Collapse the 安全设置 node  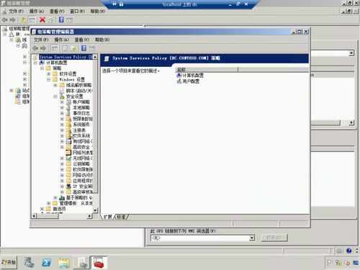[x=55, y=96]
